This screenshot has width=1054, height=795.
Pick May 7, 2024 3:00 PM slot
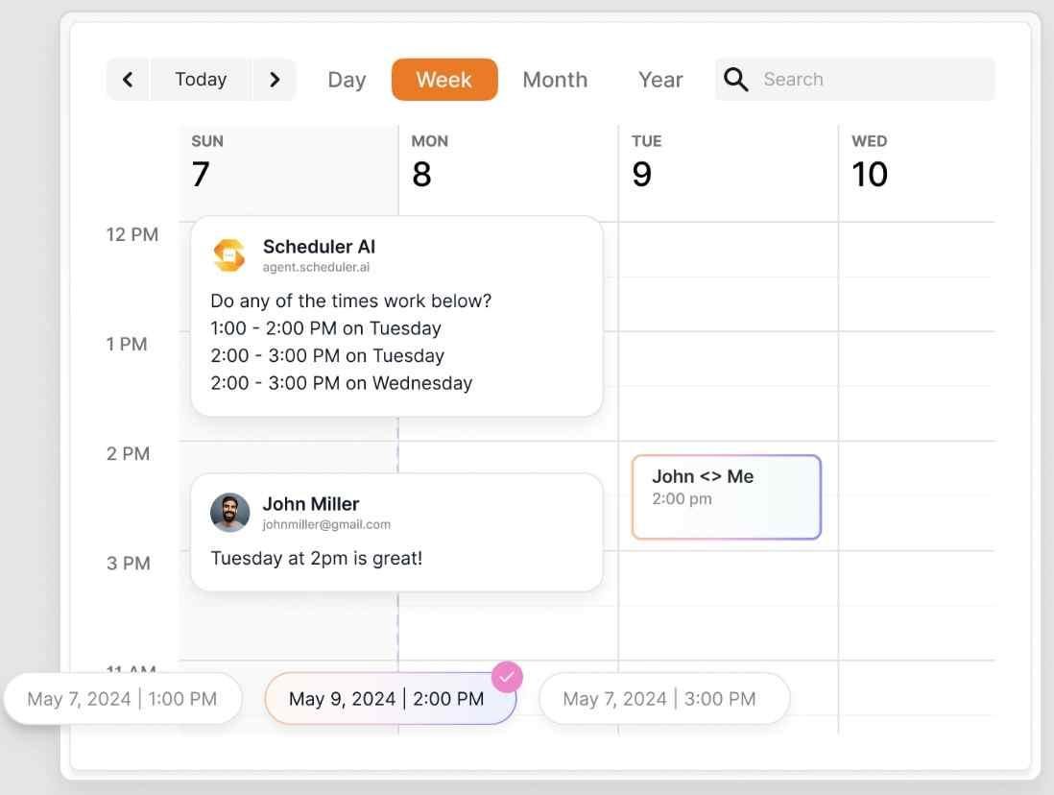[x=663, y=699]
